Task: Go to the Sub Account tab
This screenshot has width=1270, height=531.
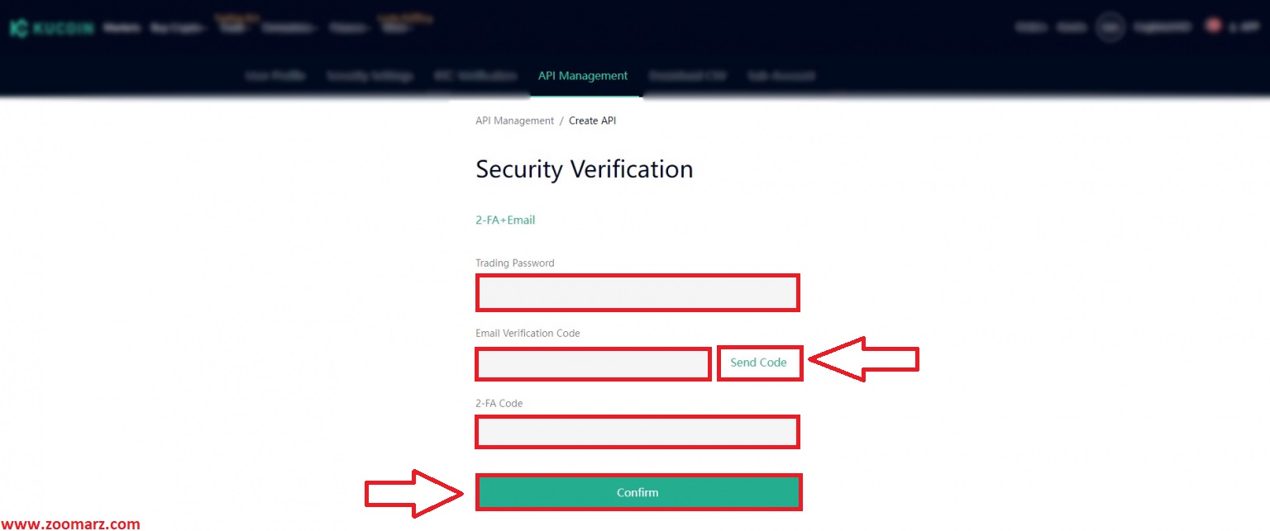Action: [x=781, y=75]
